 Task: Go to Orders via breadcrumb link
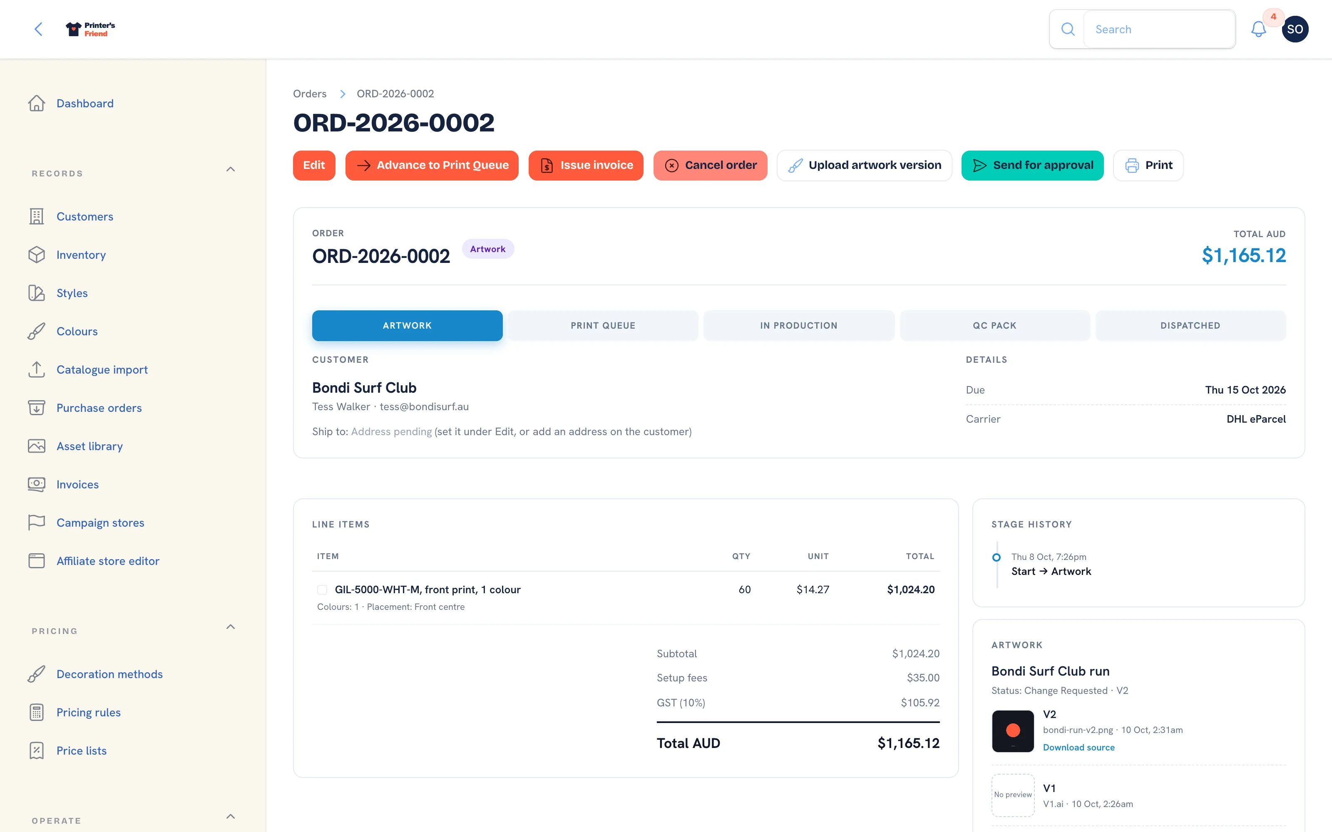coord(309,94)
